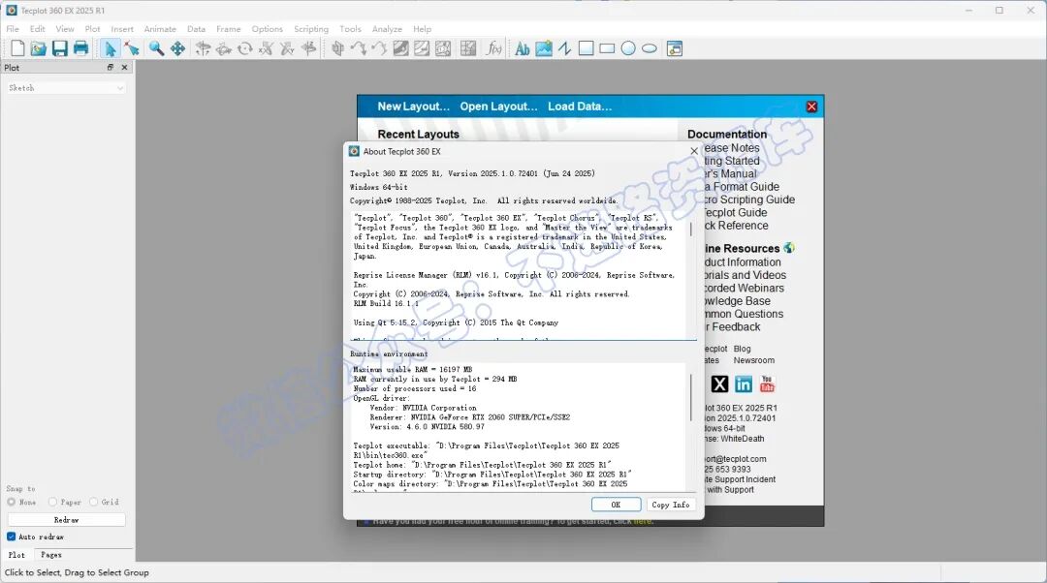Select the Paper snap radio button

[x=52, y=502]
